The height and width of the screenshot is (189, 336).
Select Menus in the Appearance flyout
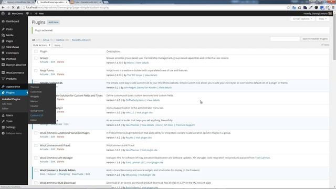(x=34, y=101)
